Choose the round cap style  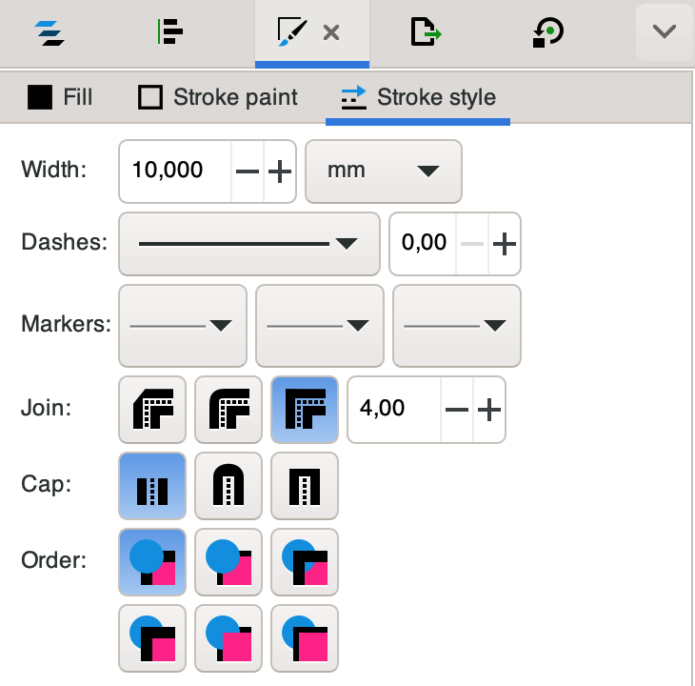228,485
